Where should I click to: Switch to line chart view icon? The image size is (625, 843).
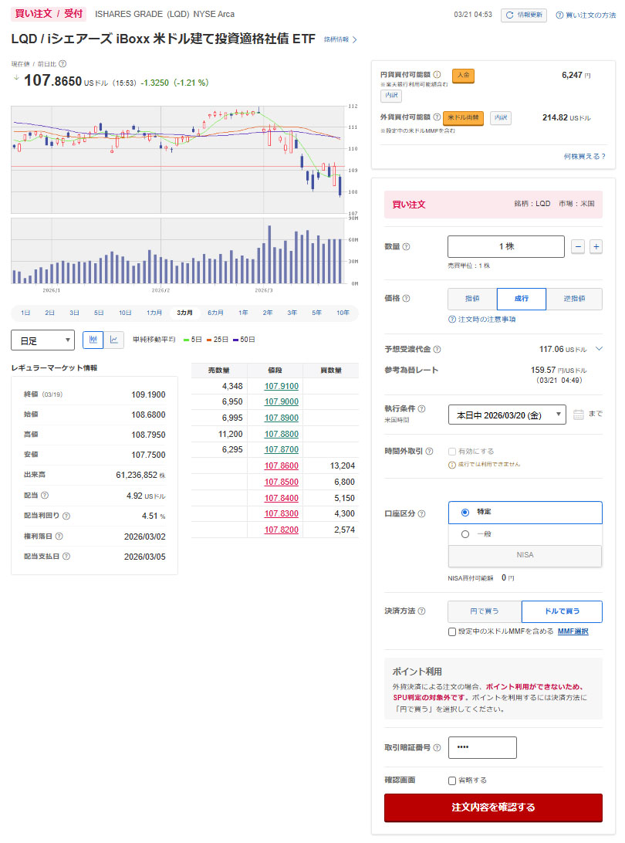coord(113,339)
